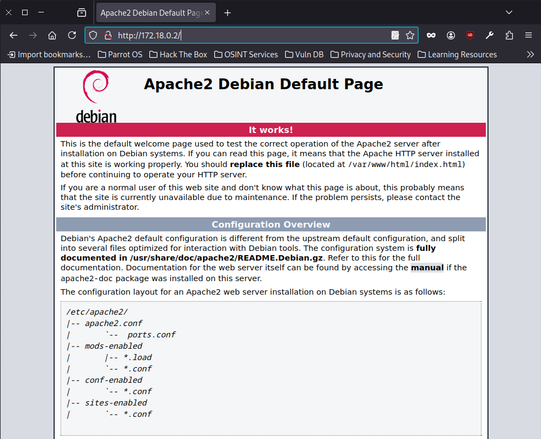
Task: Open Firefox account profile icon
Action: (451, 35)
